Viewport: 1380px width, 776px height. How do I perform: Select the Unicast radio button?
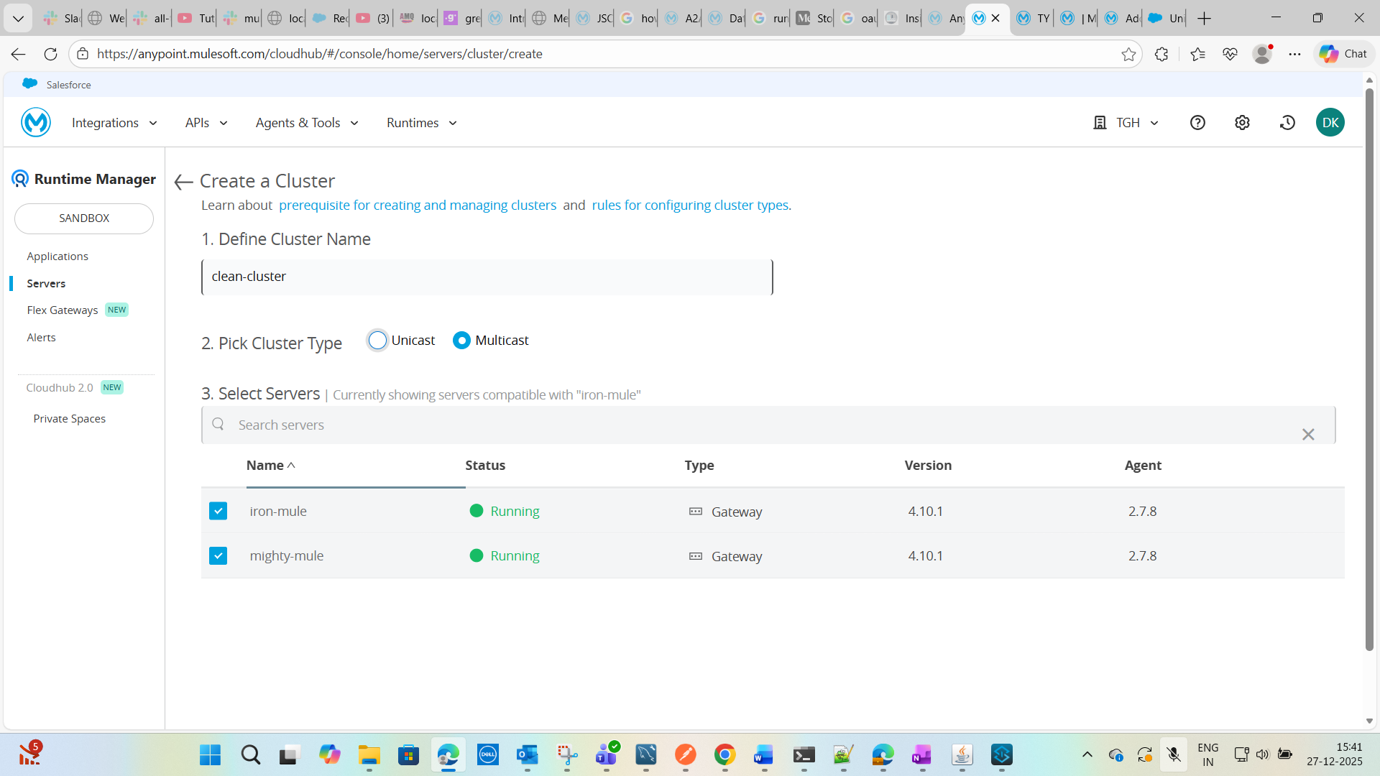[377, 341]
